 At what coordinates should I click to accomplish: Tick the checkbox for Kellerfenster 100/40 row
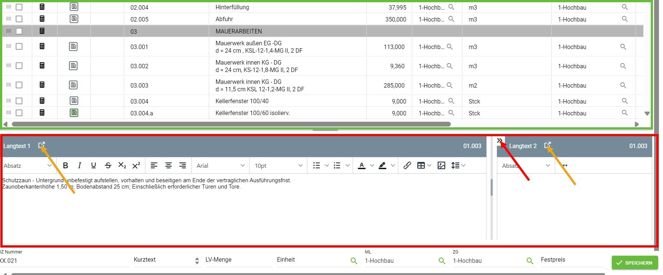coord(19,101)
